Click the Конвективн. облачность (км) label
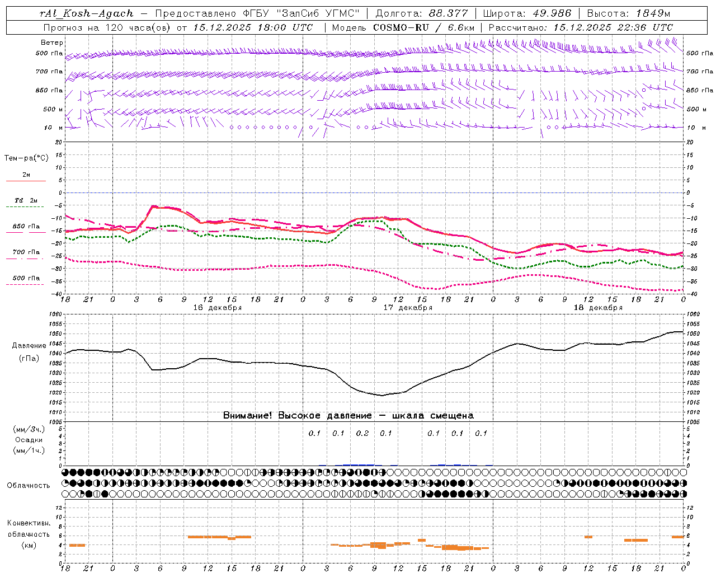Screen dimensions: 716x573 click(29, 534)
